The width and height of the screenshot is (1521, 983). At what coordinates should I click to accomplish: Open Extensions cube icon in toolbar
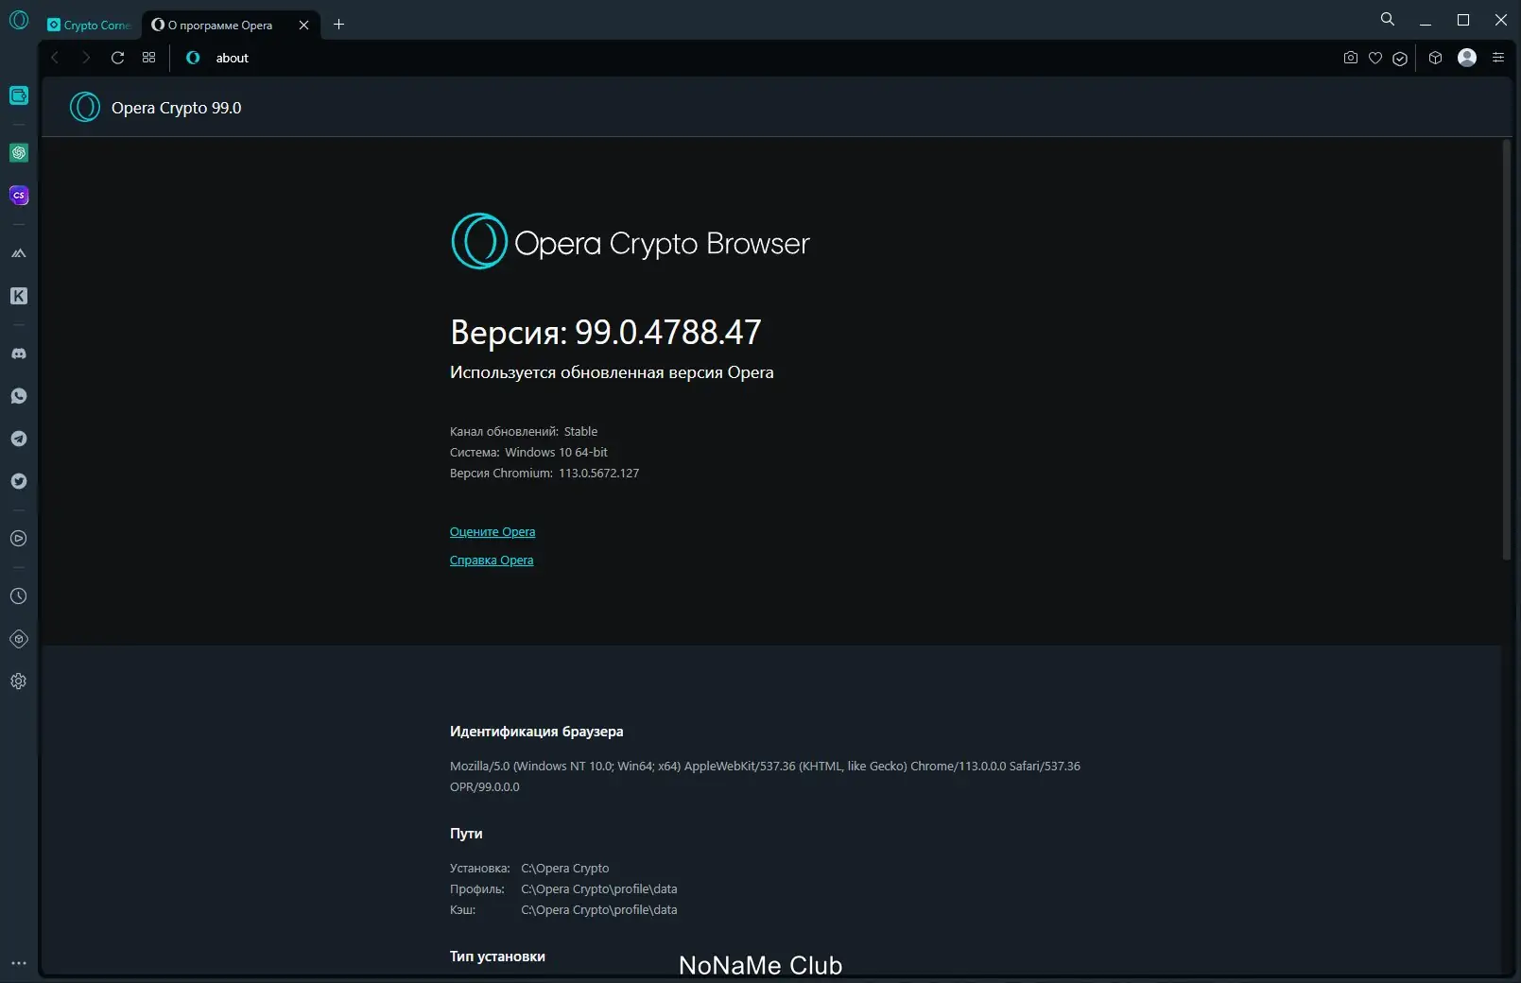(x=1435, y=58)
